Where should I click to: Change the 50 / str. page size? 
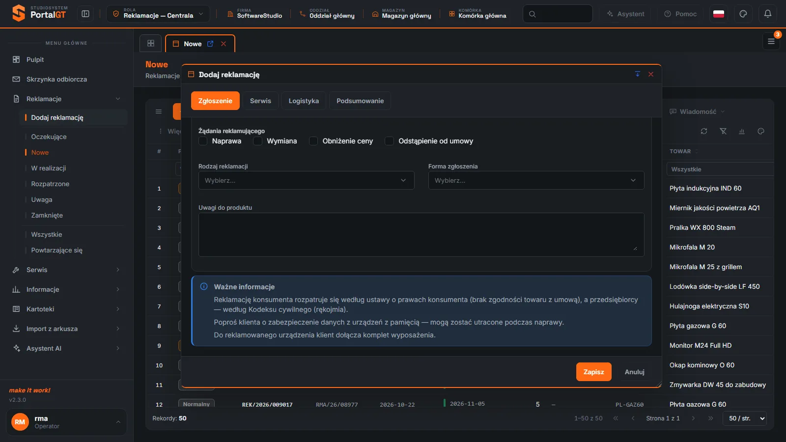745,418
